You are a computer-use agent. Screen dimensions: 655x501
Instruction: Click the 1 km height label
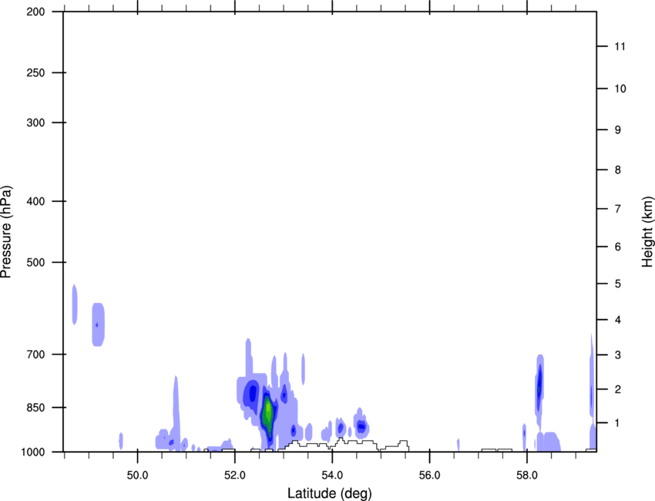[617, 423]
